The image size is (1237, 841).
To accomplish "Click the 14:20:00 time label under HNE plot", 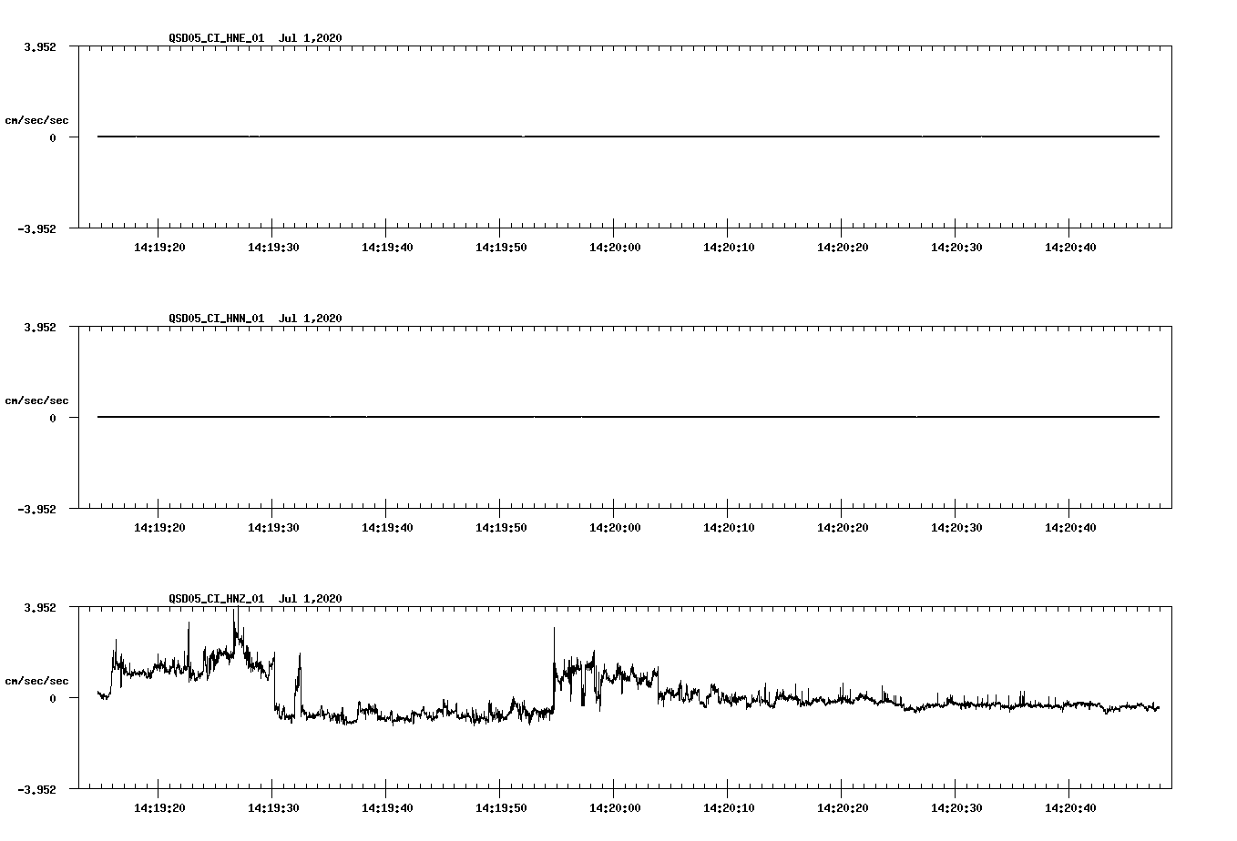I will pos(615,248).
